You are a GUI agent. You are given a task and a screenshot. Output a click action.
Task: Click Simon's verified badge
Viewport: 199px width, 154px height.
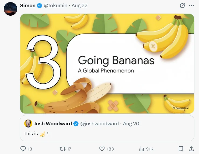(x=40, y=6)
